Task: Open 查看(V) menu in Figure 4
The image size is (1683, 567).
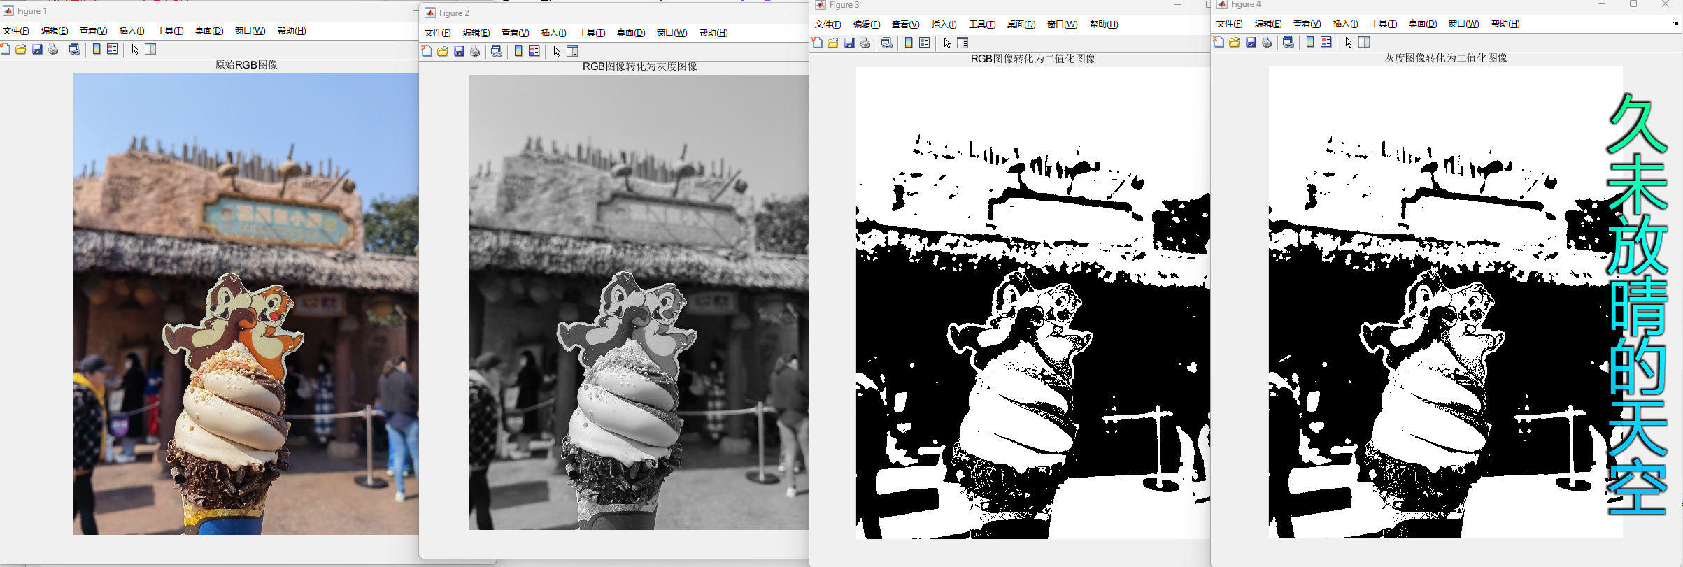Action: [1307, 24]
